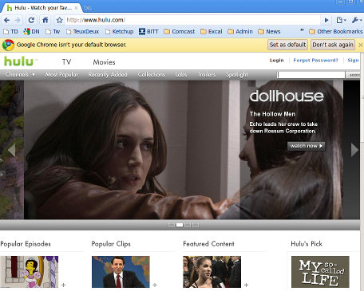364x291 pixels.
Task: Open the Most Popular menu item
Action: point(61,75)
